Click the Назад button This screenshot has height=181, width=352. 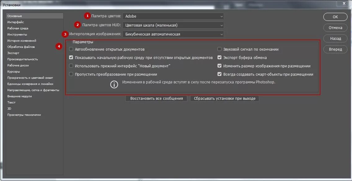coord(335,39)
